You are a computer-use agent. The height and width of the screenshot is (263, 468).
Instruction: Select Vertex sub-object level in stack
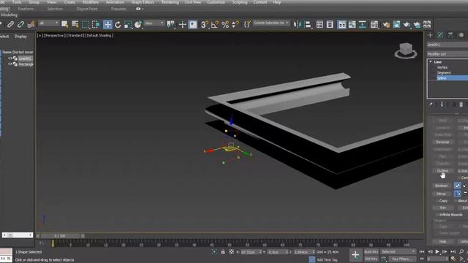coord(442,67)
